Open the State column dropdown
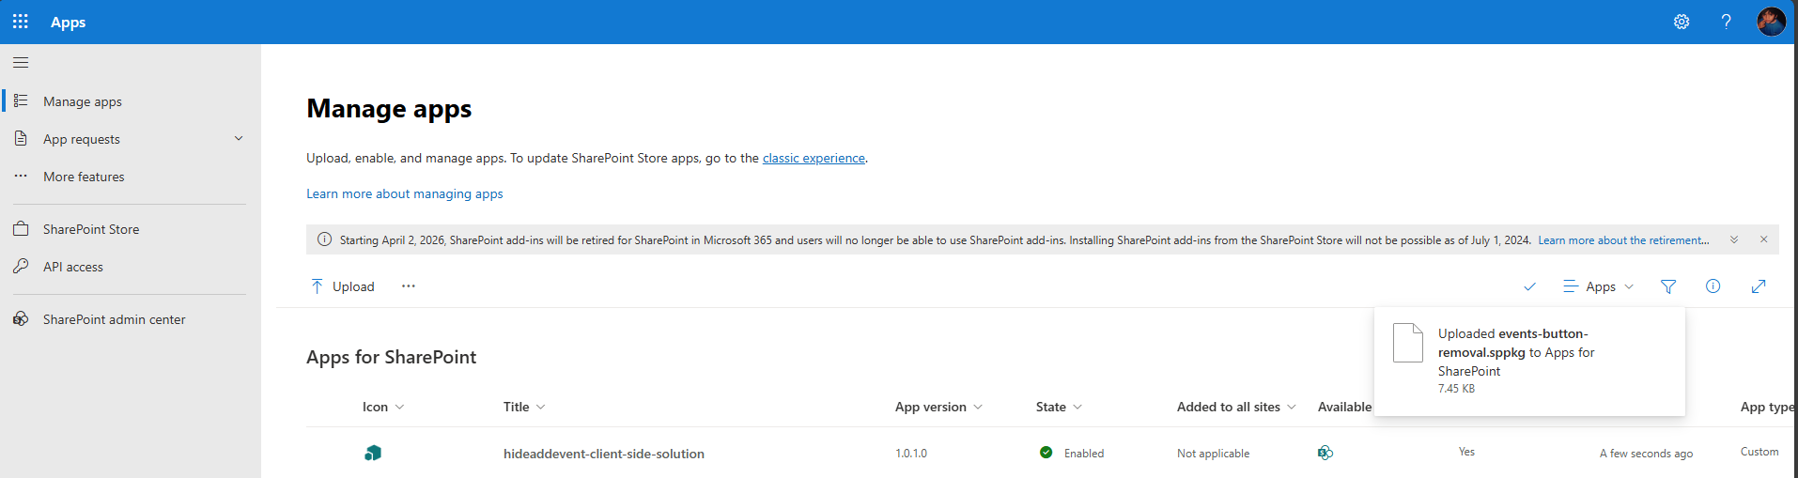 (1060, 407)
